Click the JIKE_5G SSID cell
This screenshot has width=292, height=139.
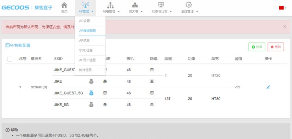[61, 105]
